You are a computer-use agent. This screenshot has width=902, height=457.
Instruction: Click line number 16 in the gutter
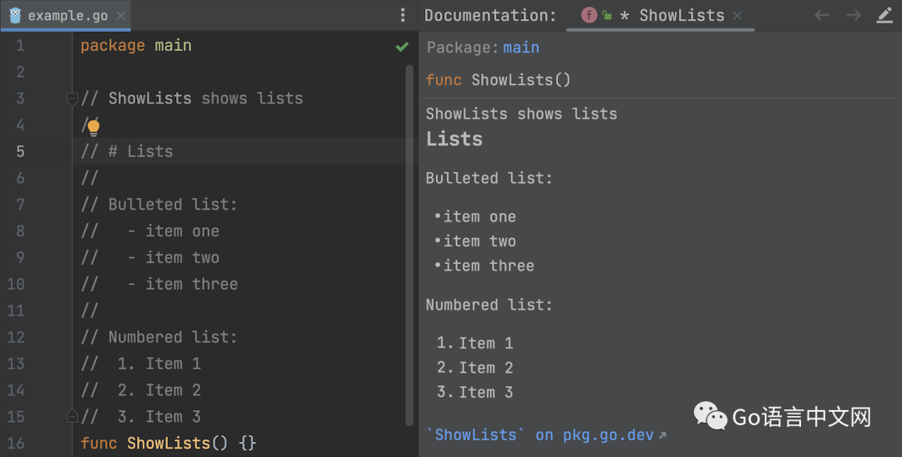point(16,443)
